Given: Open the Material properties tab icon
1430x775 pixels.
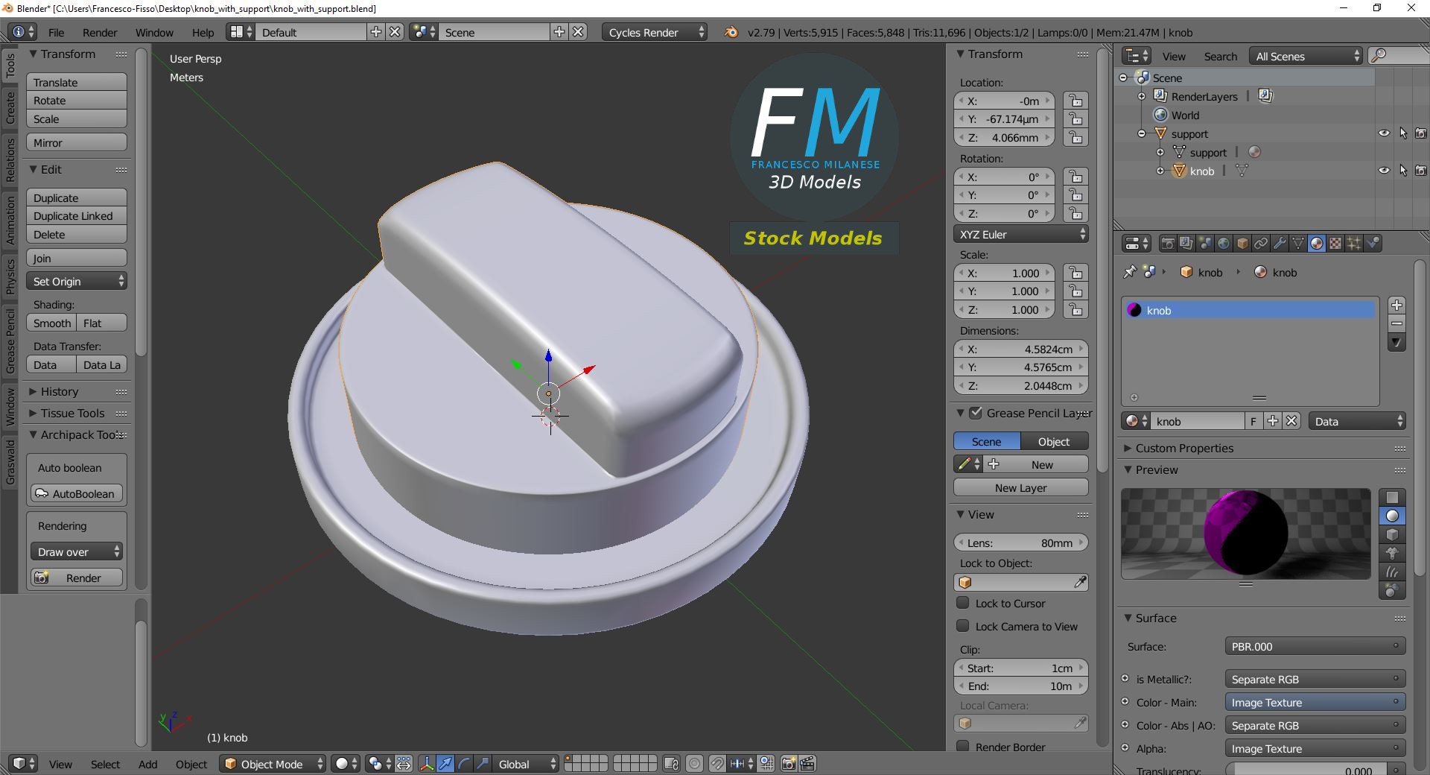Looking at the screenshot, I should (1317, 244).
